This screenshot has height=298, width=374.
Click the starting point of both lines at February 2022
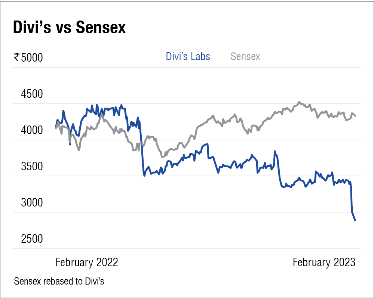(56, 128)
